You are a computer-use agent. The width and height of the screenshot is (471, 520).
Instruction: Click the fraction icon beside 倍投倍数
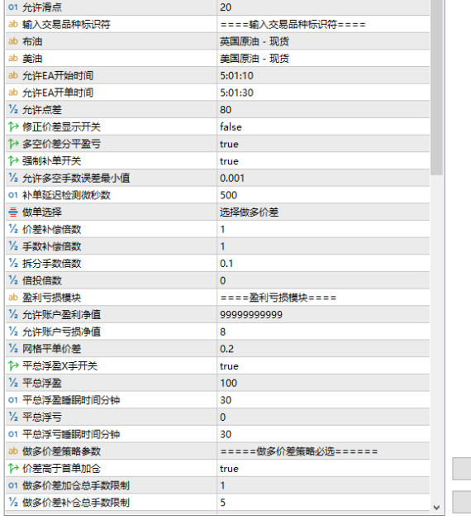pos(13,280)
